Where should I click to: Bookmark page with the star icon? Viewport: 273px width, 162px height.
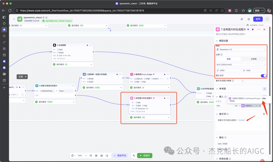pos(222,11)
